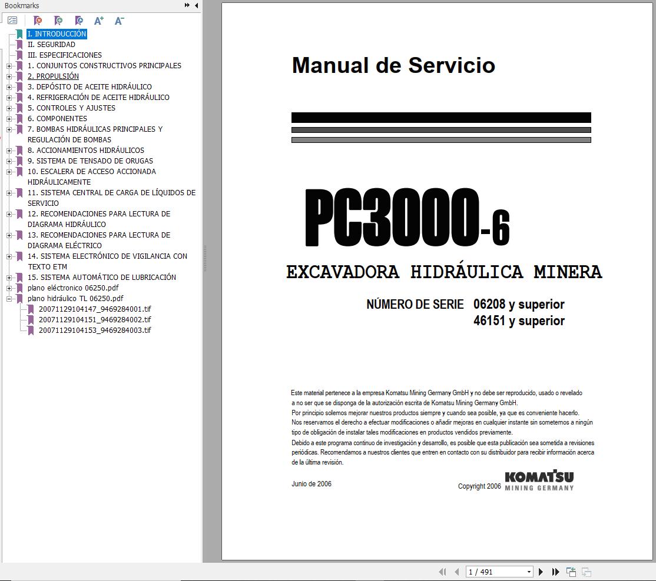Click the Bookmarks panel title

click(x=22, y=5)
